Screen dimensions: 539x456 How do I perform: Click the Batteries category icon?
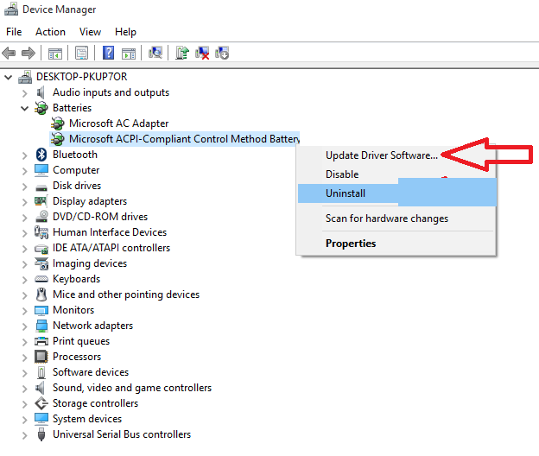[41, 108]
